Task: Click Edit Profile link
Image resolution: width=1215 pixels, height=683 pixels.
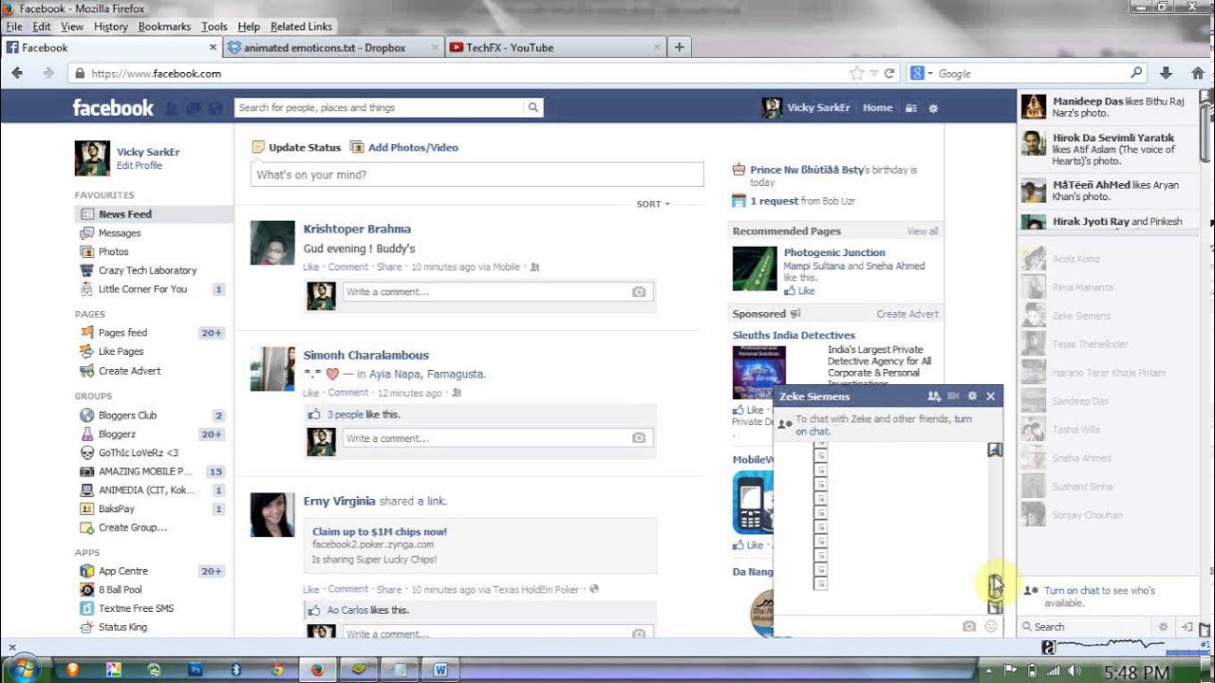Action: click(140, 166)
